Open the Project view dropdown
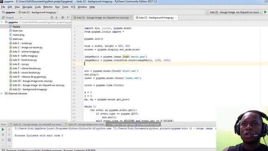Screen dimensions: 268x151 pyautogui.click(x=21, y=18)
